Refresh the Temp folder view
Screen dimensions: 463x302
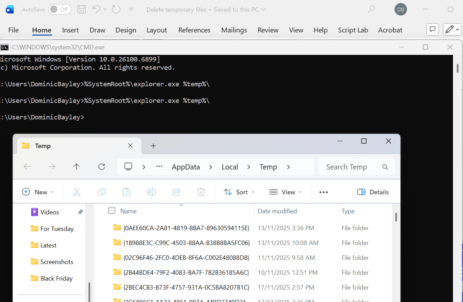tap(101, 167)
